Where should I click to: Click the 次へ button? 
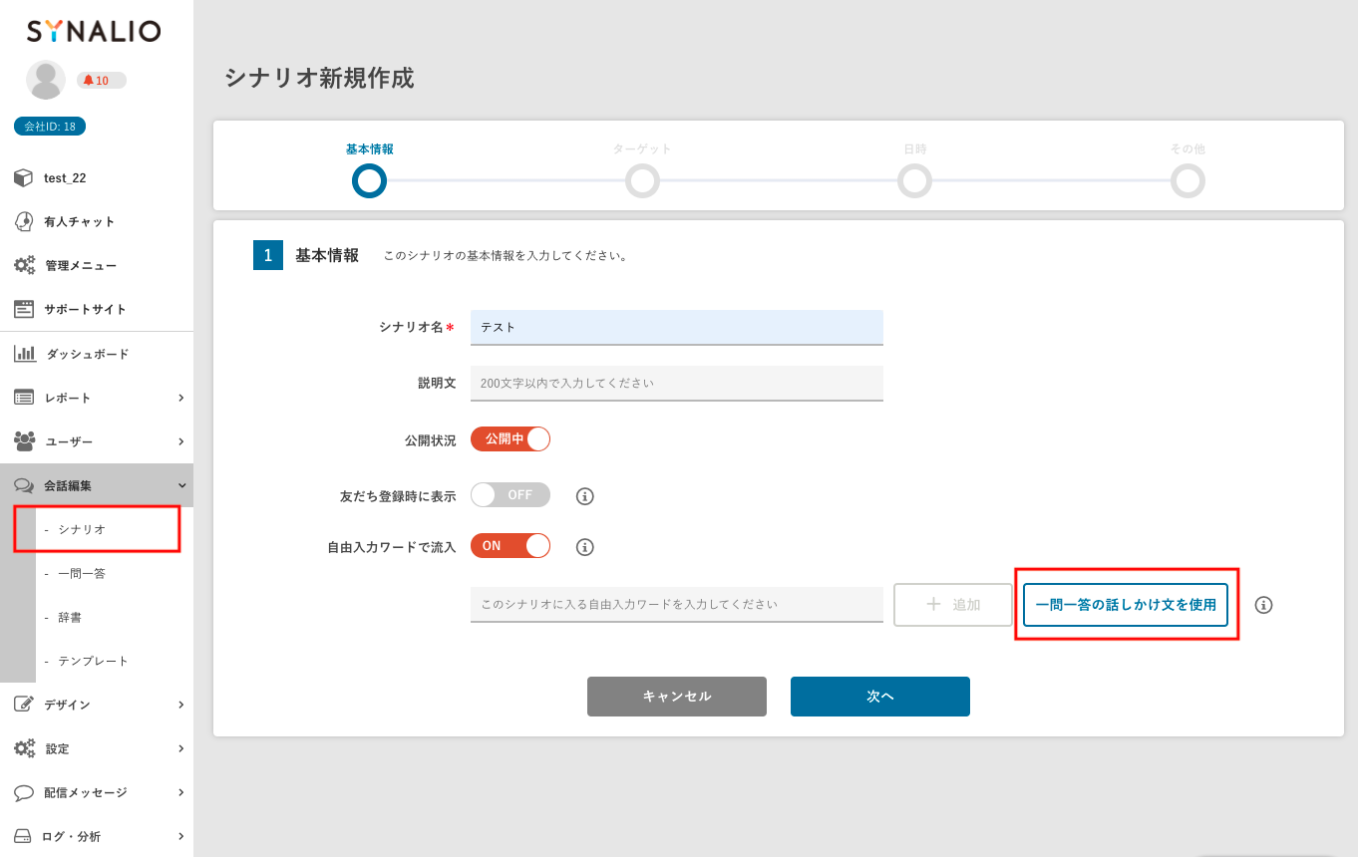(879, 697)
